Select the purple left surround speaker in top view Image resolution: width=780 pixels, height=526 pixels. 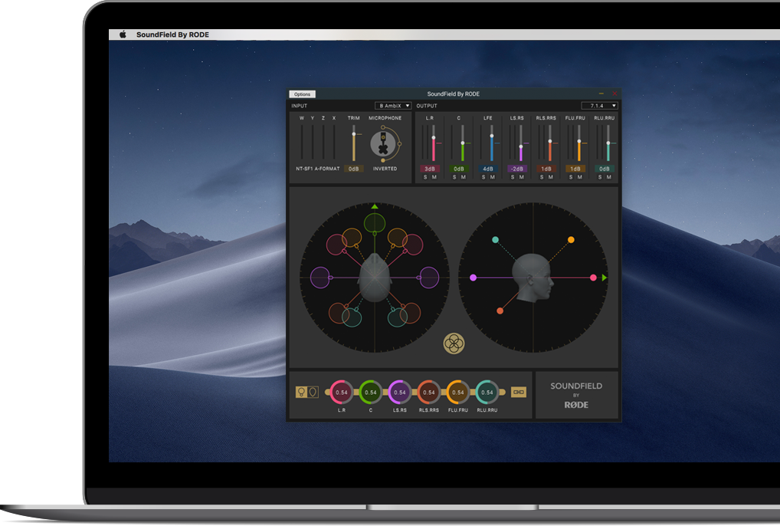pos(320,278)
